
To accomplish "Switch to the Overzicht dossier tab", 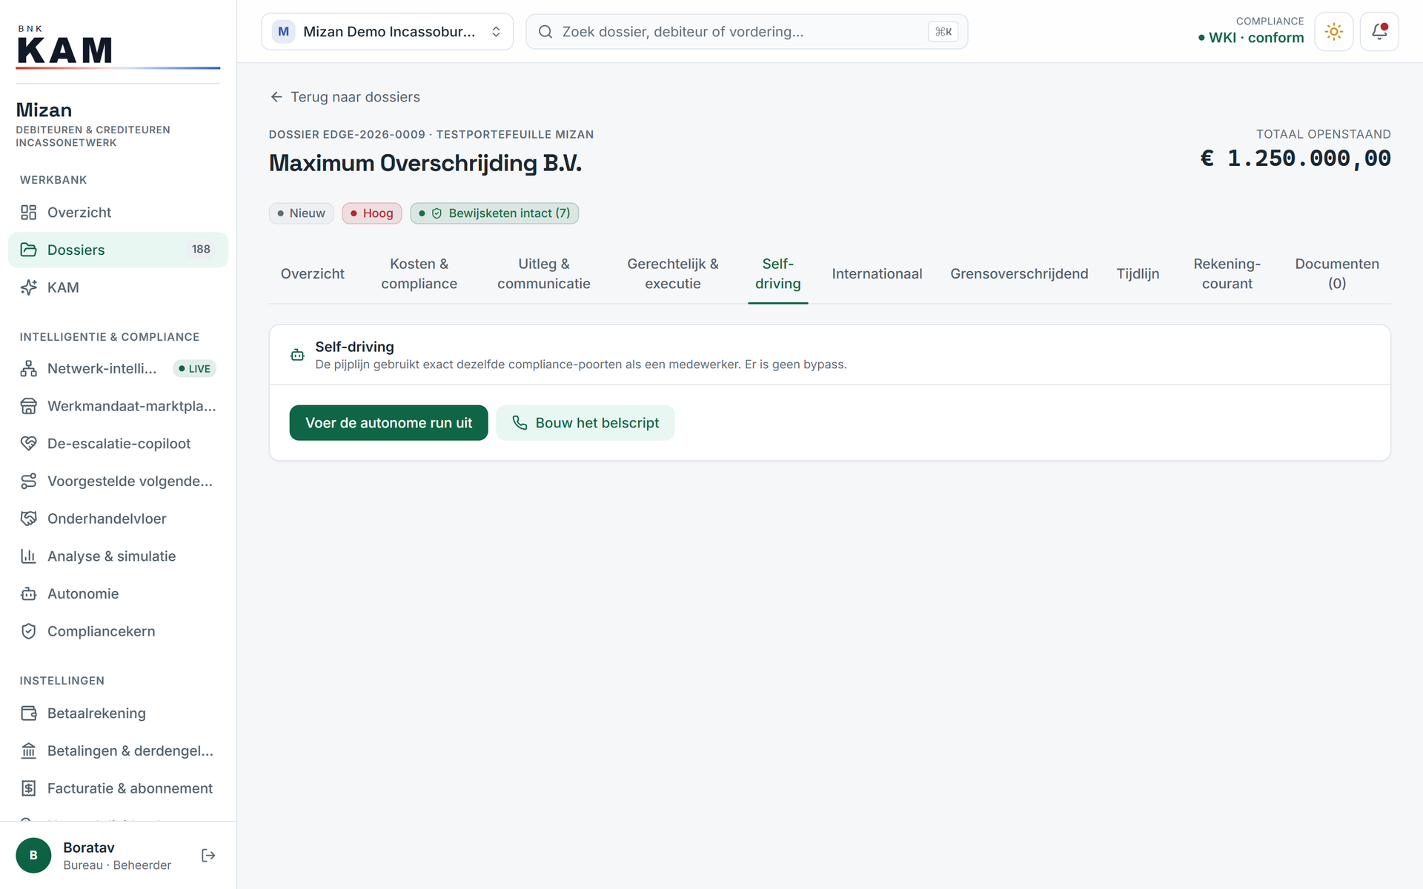I will coord(312,274).
